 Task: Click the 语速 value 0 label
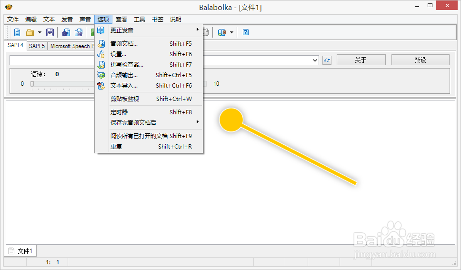pyautogui.click(x=57, y=74)
